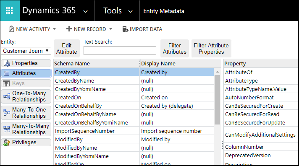Click the IMPORT DATA label
This screenshot has height=166, width=299.
[x=146, y=29]
